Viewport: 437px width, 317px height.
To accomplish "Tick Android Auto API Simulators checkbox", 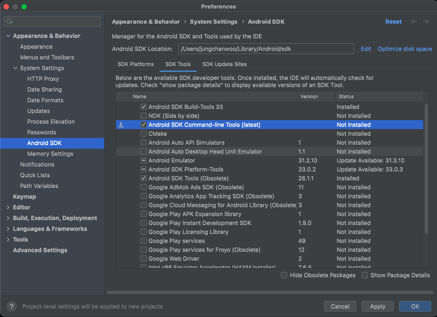I will (x=144, y=142).
